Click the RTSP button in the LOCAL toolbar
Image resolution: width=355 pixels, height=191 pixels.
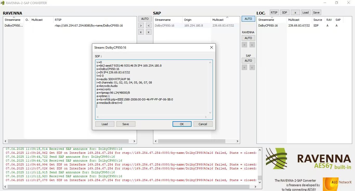click(x=274, y=12)
